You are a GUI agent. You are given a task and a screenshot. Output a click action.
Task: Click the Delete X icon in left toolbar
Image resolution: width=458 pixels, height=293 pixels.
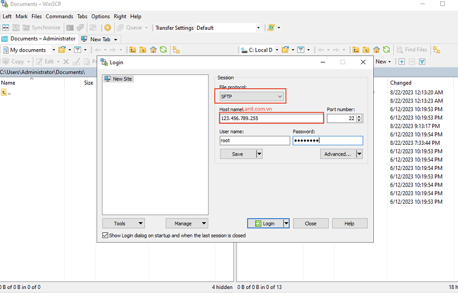tap(66, 62)
